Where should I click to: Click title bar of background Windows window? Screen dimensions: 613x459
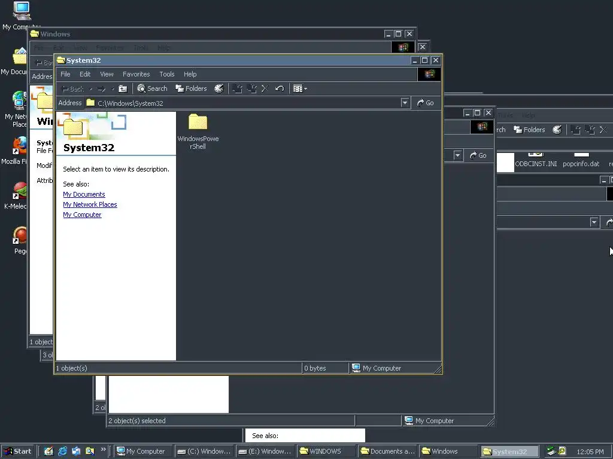click(x=207, y=34)
